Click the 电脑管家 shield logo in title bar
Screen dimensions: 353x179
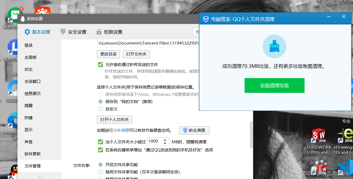tap(206, 19)
